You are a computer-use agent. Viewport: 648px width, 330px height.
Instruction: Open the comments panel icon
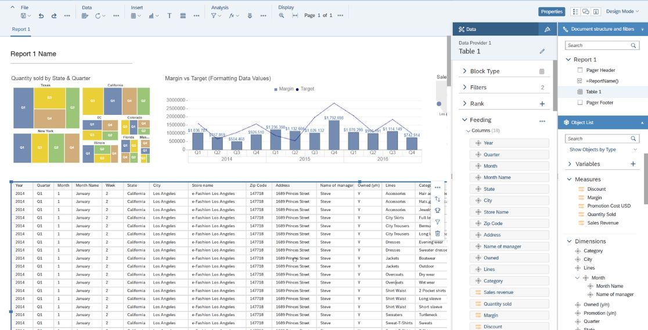pos(586,12)
